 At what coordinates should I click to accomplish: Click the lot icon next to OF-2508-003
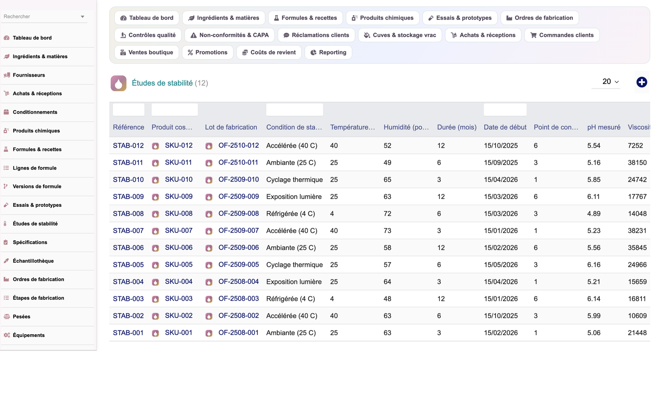coord(209,299)
